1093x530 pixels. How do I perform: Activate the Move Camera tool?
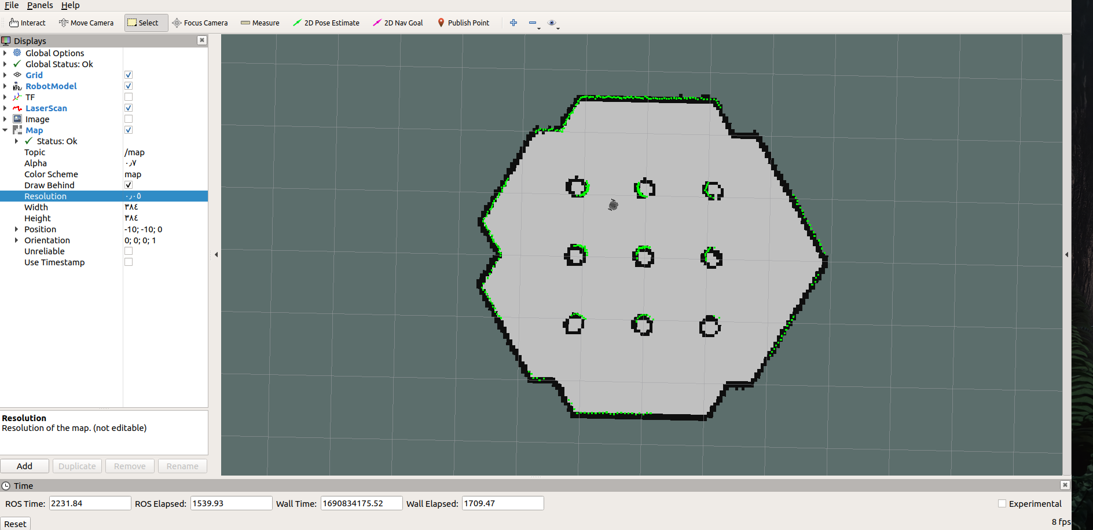point(86,23)
